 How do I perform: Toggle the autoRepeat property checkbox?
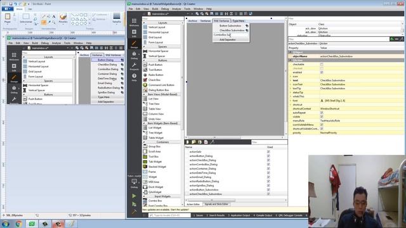[x=322, y=113]
